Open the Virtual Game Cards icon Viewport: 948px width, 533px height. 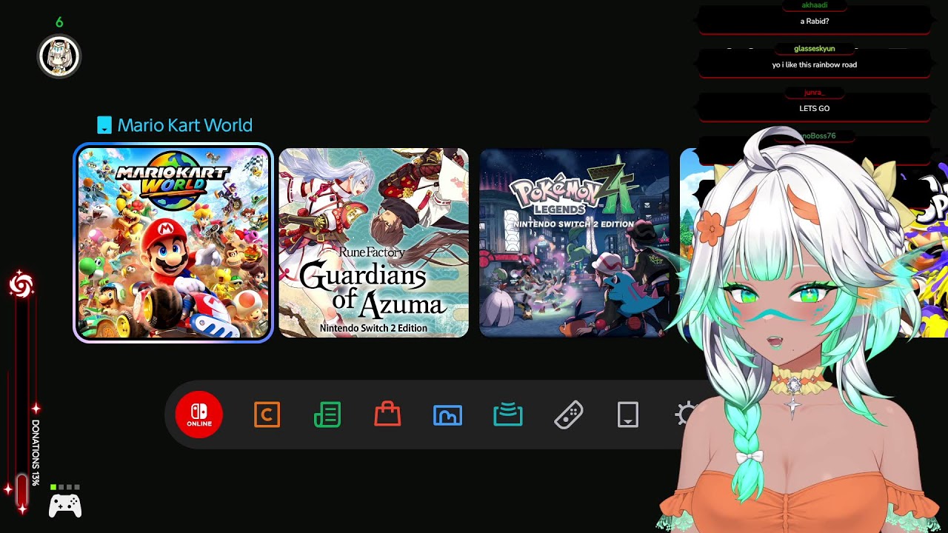(628, 415)
